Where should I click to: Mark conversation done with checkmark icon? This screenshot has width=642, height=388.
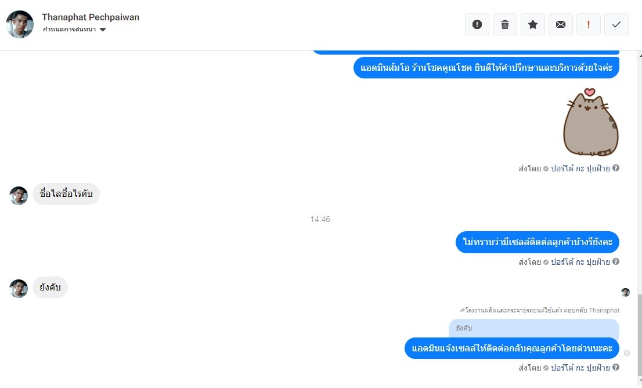click(616, 24)
